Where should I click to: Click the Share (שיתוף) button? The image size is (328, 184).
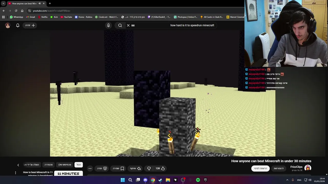coord(136,168)
